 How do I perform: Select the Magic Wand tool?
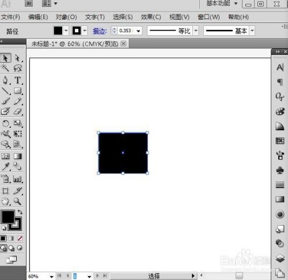coord(5,68)
